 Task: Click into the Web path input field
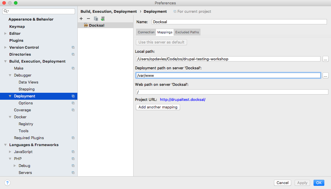click(x=232, y=92)
